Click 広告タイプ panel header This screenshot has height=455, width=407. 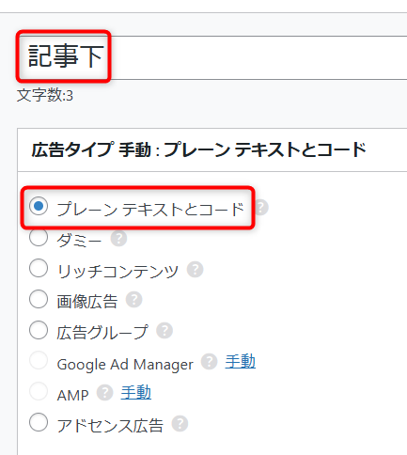tap(212, 149)
